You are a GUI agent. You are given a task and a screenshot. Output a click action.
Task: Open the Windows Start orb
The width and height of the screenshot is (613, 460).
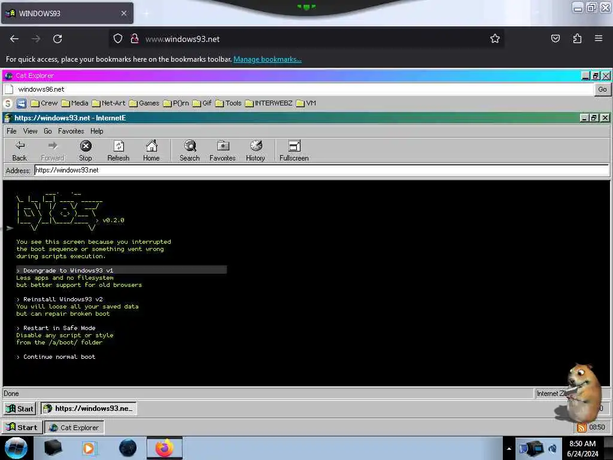coord(16,448)
